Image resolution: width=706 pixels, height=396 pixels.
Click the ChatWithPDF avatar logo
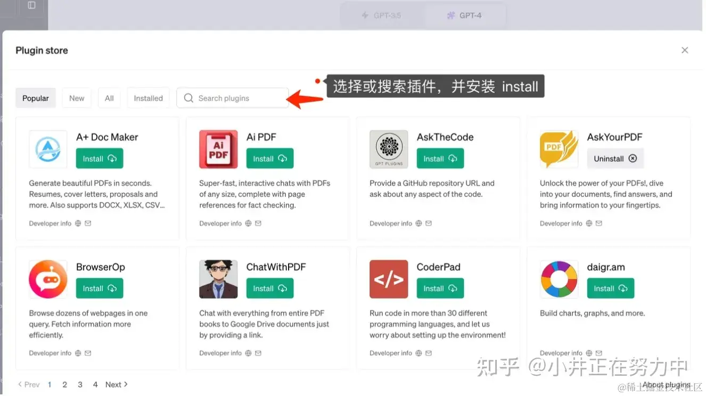tap(218, 279)
